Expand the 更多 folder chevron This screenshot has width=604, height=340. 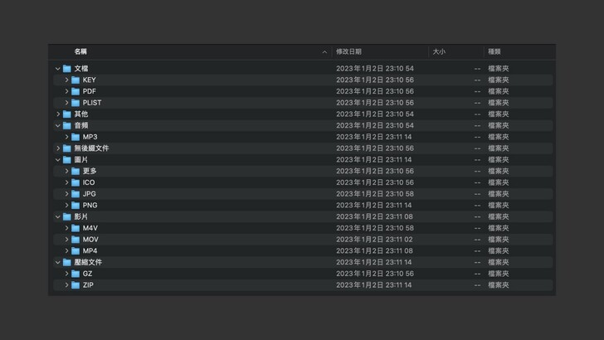tap(66, 171)
